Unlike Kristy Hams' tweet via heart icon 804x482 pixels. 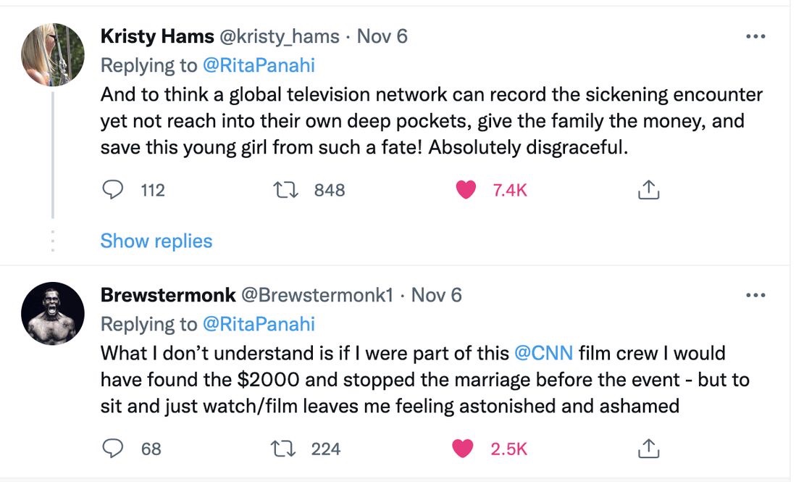(x=466, y=190)
